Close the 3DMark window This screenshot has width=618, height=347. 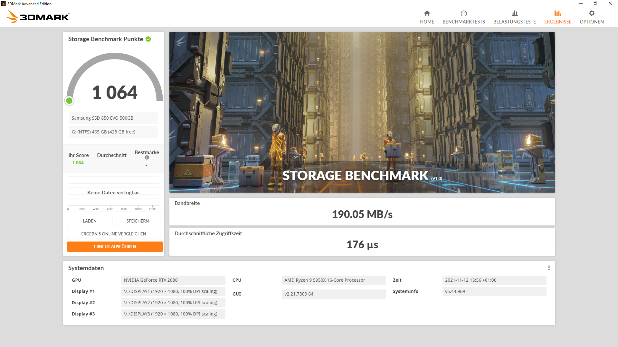click(610, 4)
